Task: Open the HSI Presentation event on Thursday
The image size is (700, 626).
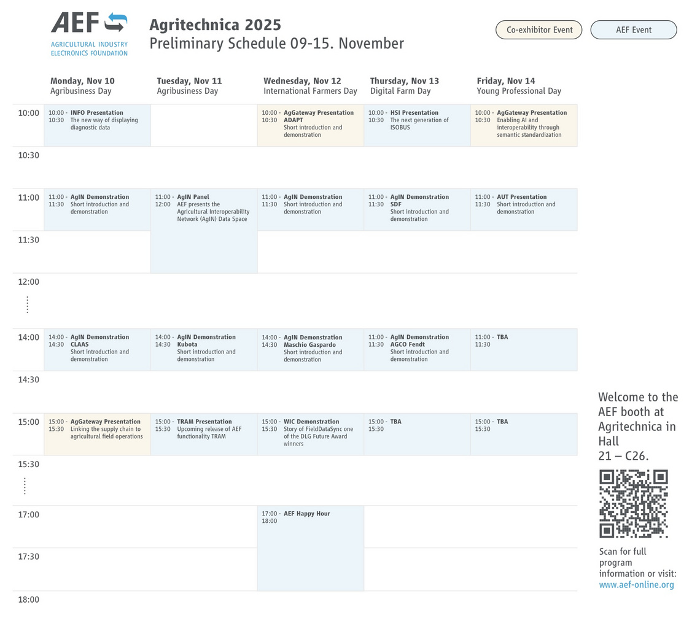Action: click(417, 125)
